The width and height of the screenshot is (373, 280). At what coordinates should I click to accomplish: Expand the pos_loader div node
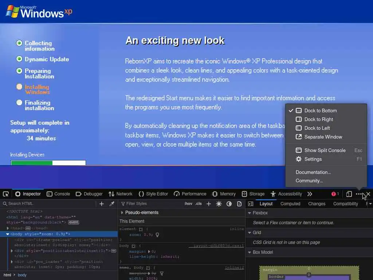pyautogui.click(x=12, y=262)
